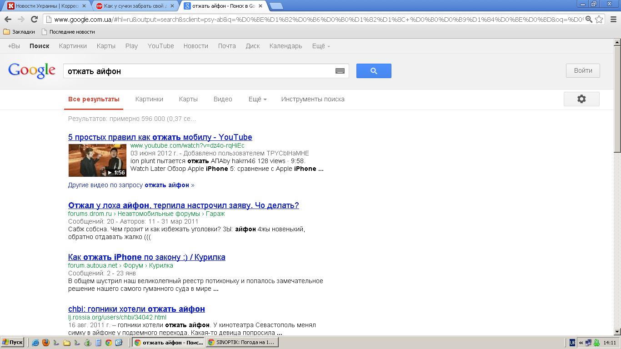This screenshot has height=349, width=621.
Task: Click the zoom magnifier icon in address bar
Action: 589,19
